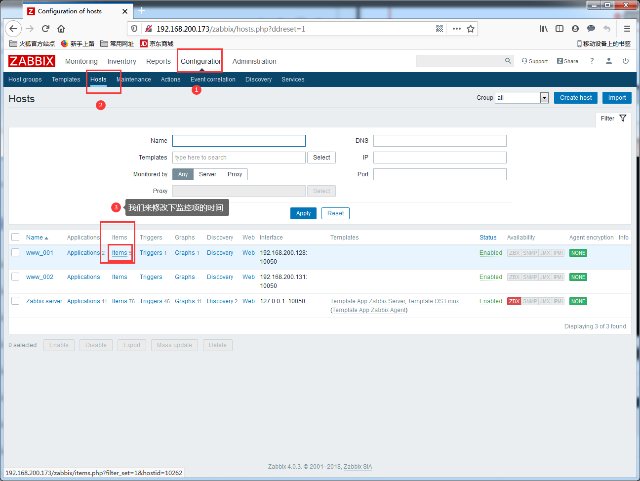Open page actions ellipsis menu
The width and height of the screenshot is (640, 481).
coord(457,29)
